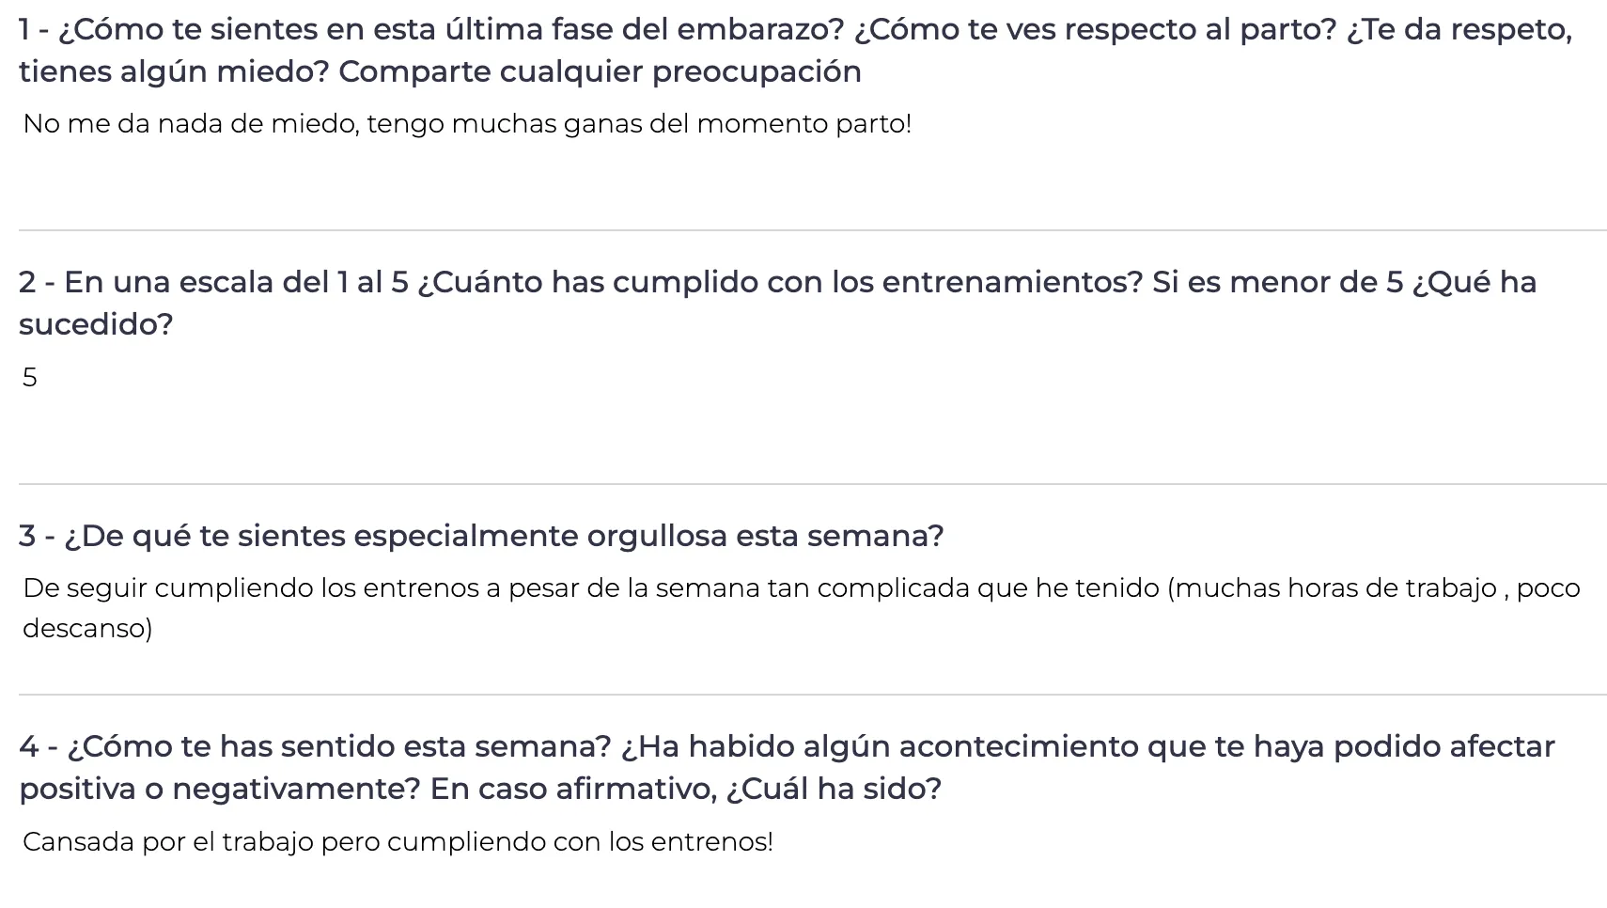1607x908 pixels.
Task: Click the sentence "¿Cómo te has sentido esta semana?"
Action: 316,747
